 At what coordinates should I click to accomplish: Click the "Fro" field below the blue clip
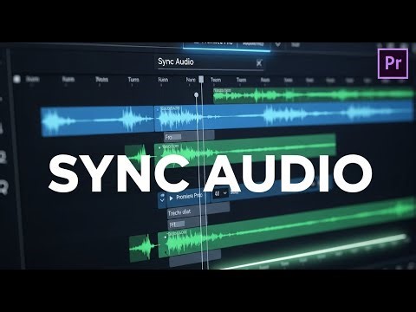point(189,136)
